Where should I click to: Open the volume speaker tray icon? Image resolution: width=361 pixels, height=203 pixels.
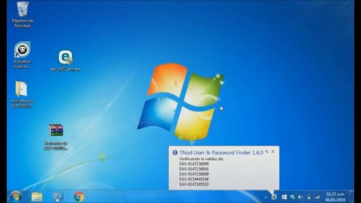[x=301, y=197]
